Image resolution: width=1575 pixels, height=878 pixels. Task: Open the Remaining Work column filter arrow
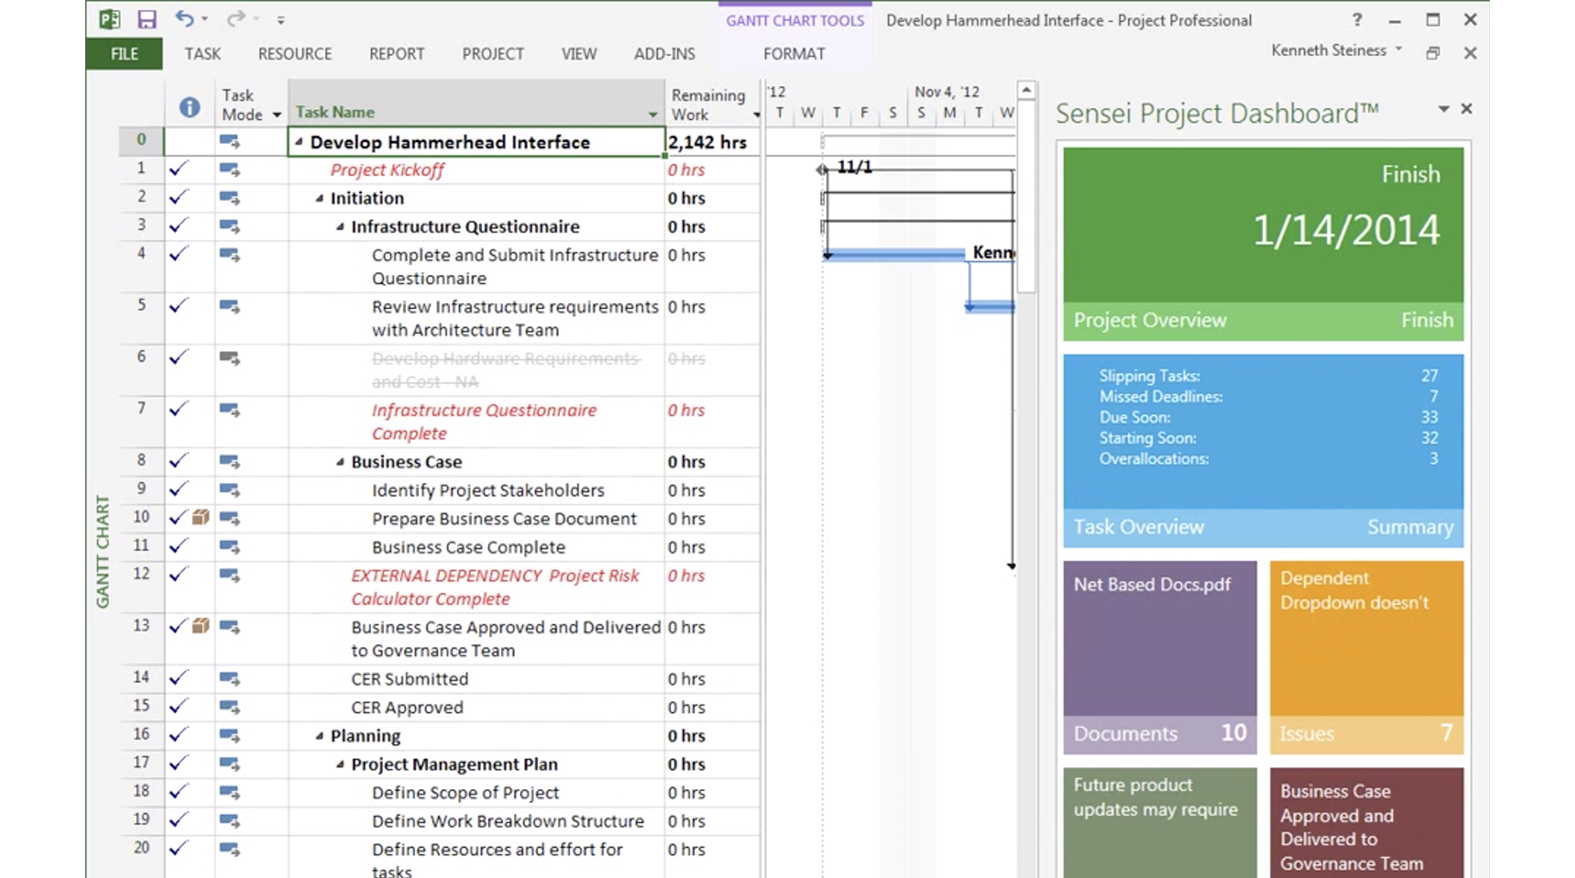757,114
